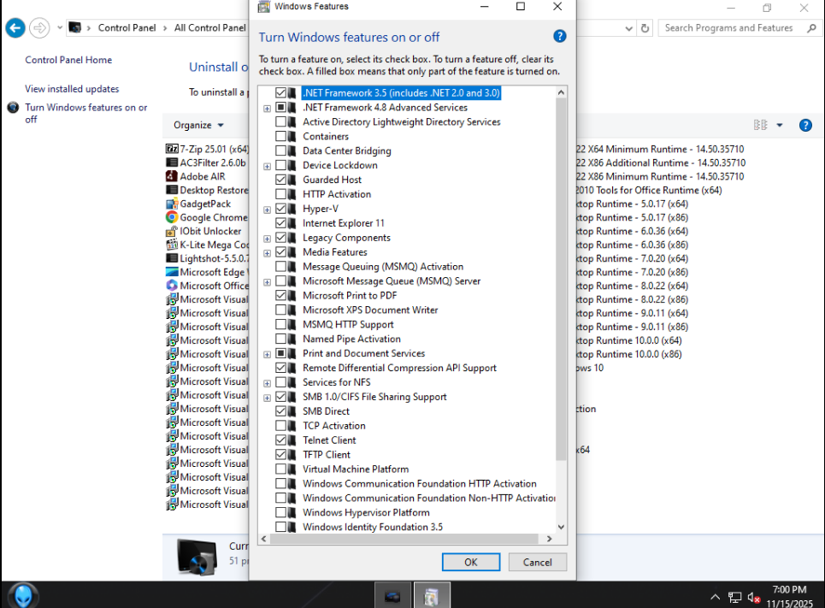Viewport: 825px width, 608px height.
Task: Toggle Guarded Host checkbox
Action: pyautogui.click(x=281, y=180)
